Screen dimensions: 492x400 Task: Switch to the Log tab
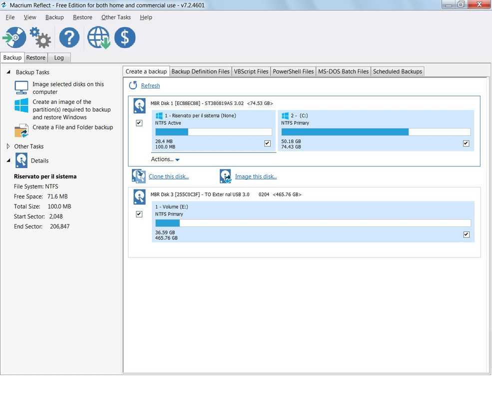58,58
